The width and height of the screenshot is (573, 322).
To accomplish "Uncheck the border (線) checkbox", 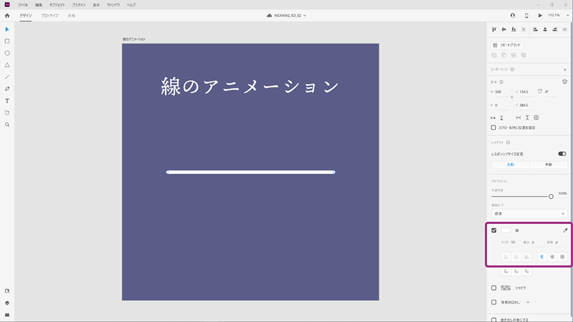I will click(x=493, y=230).
